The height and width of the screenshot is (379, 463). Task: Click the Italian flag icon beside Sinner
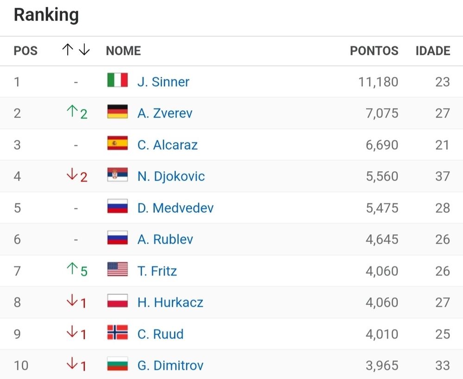(x=118, y=80)
